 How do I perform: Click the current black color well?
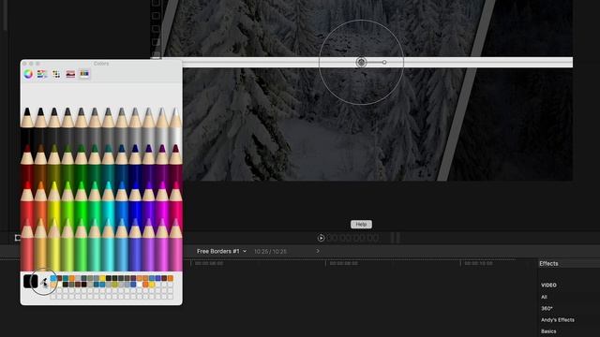pyautogui.click(x=31, y=281)
